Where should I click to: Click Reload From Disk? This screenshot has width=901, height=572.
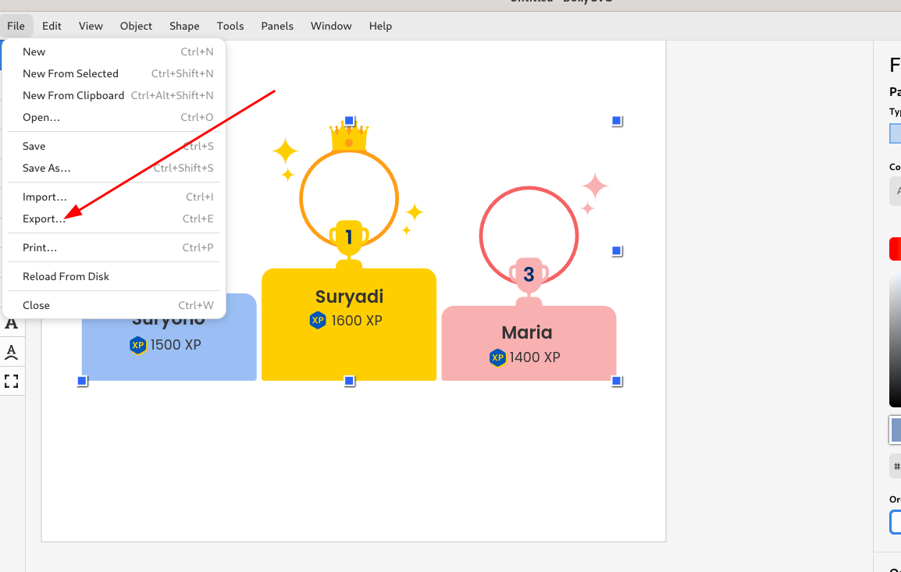66,275
